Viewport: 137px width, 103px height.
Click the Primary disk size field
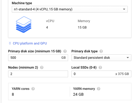[38, 58]
